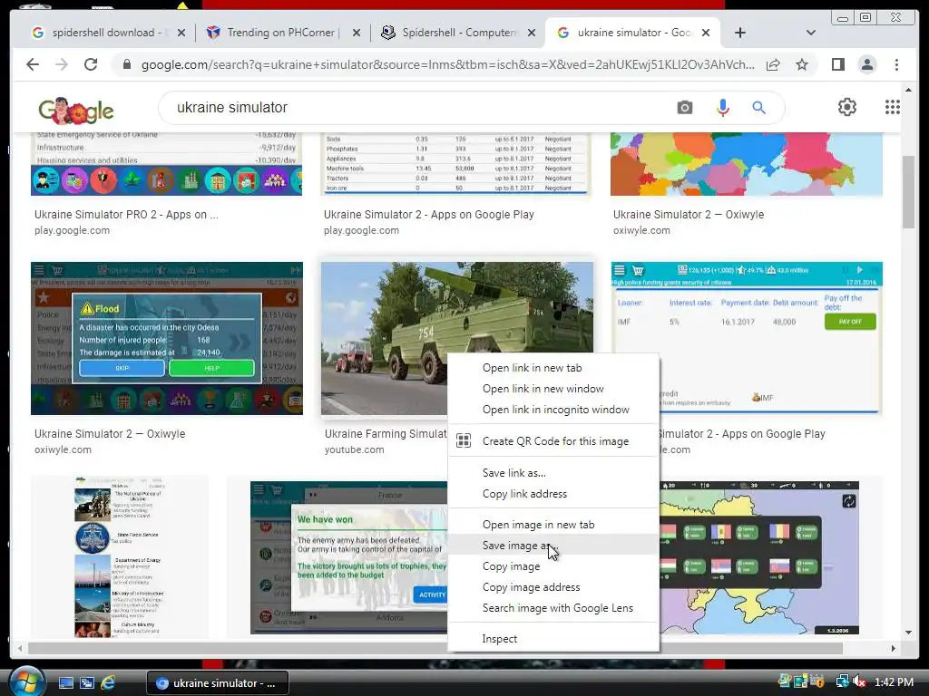Open Ukraine Farming Simulator youtube result

coord(386,434)
